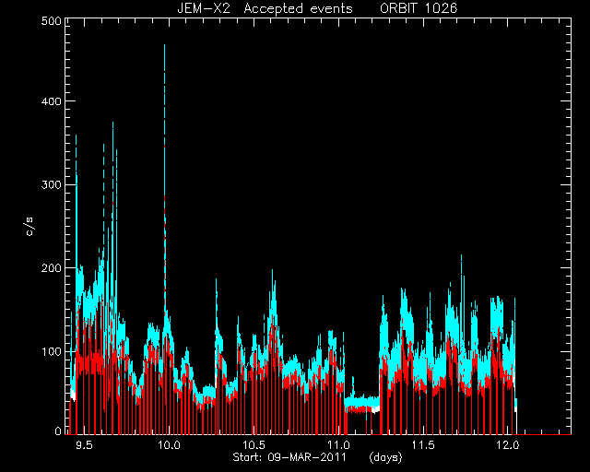The width and height of the screenshot is (590, 472).
Task: Click the 9.5 x-axis tick label
Action: 84,445
